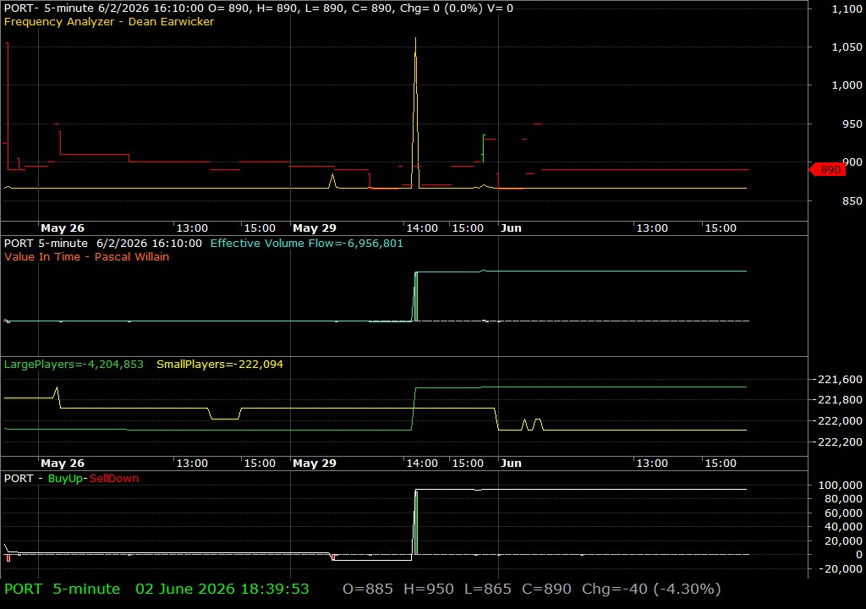Click Jun date label under the price chart
The height and width of the screenshot is (609, 866).
(x=511, y=228)
